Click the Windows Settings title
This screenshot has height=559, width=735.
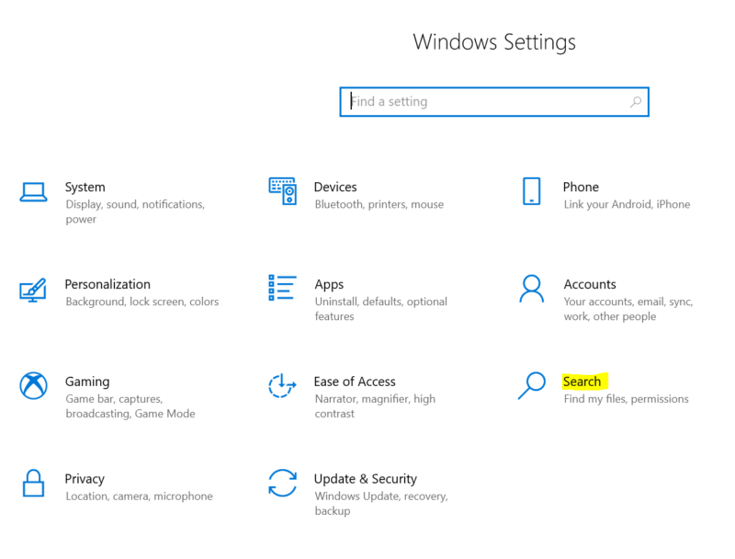pos(494,42)
